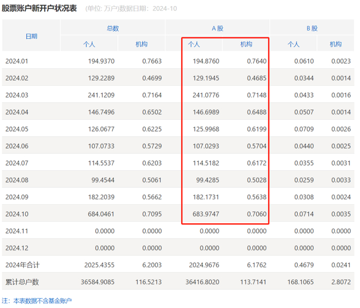Screen dimensions: 360x308
Task: Click A-share individual value 194.8760
Action: (206, 61)
